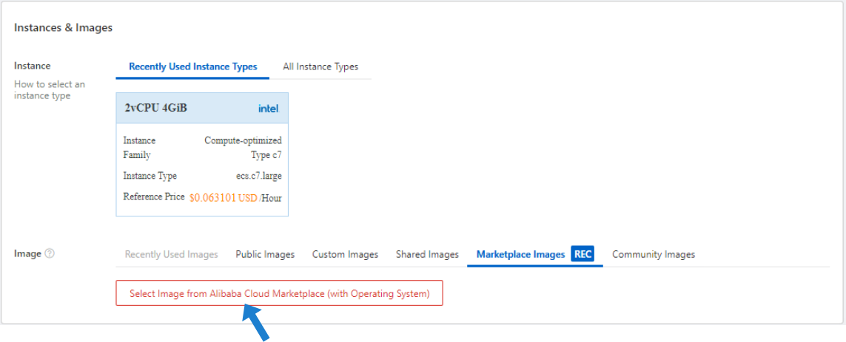This screenshot has height=342, width=846.
Task: Click the ecs.c7.large instance type value
Action: click(253, 176)
